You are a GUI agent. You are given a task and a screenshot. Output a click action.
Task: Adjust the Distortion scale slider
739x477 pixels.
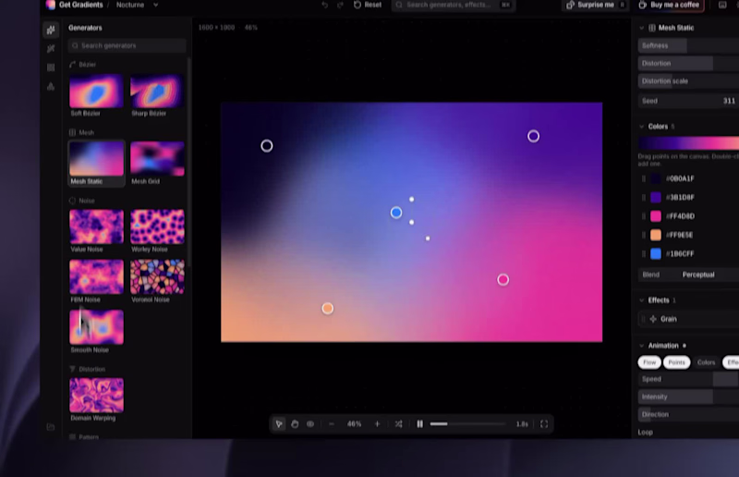pos(688,81)
